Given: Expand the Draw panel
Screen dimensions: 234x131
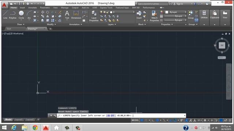Looking at the screenshot, I should coord(20,24).
